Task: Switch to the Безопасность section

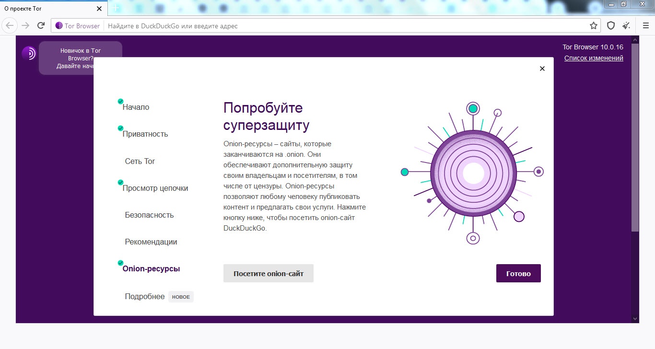Action: (149, 215)
